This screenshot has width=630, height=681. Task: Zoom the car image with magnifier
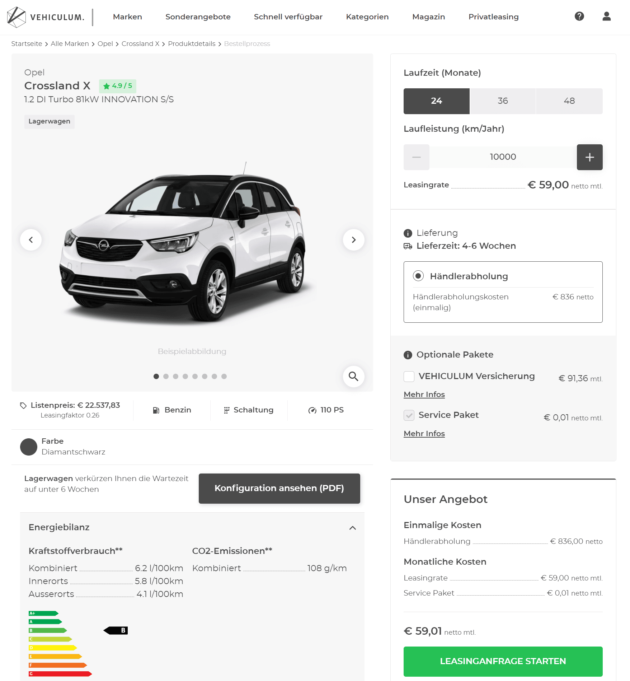[x=353, y=376]
